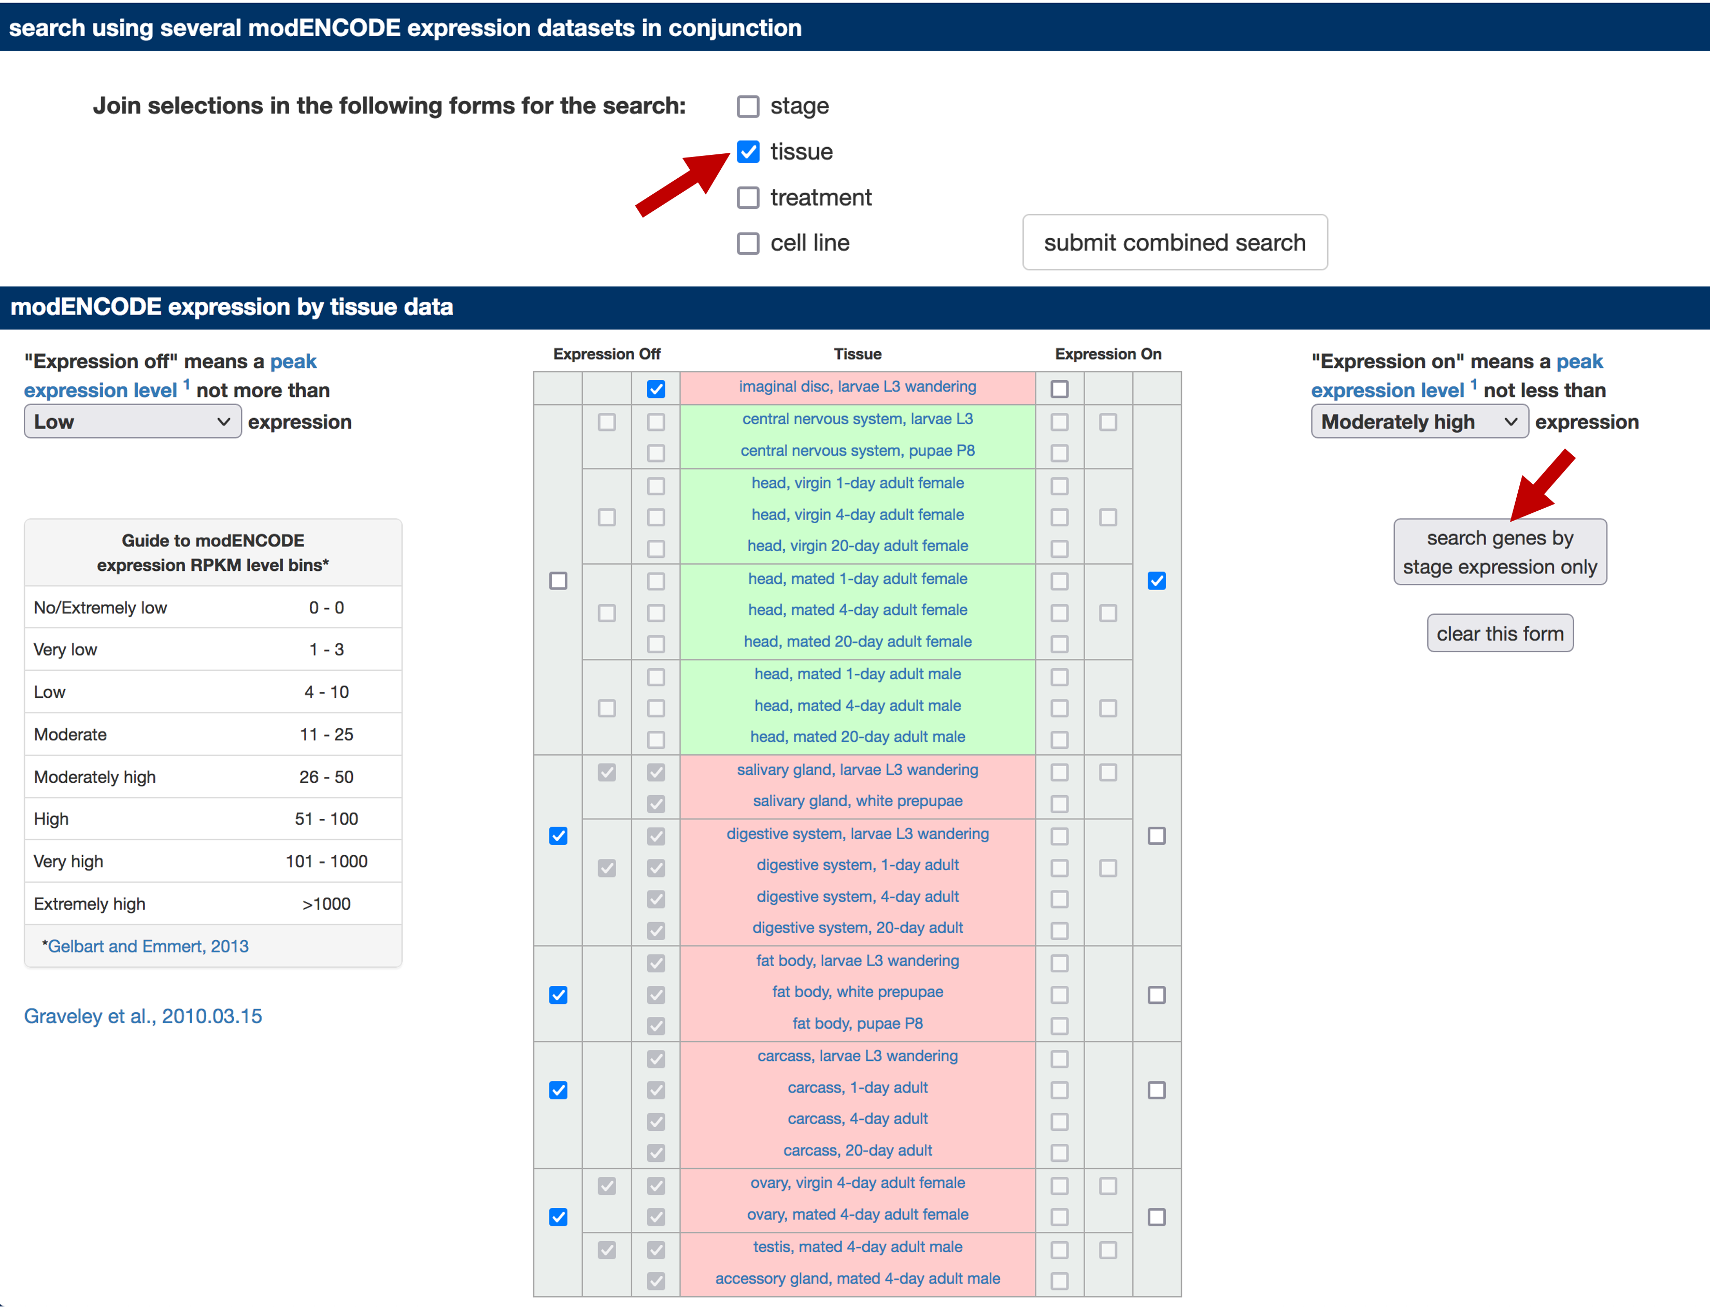1710x1308 pixels.
Task: Open accessory gland, mated 4-day adult male link
Action: tap(858, 1278)
